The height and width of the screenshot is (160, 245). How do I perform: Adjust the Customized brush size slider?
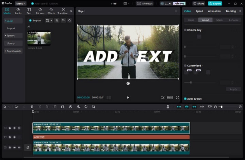tap(191, 83)
